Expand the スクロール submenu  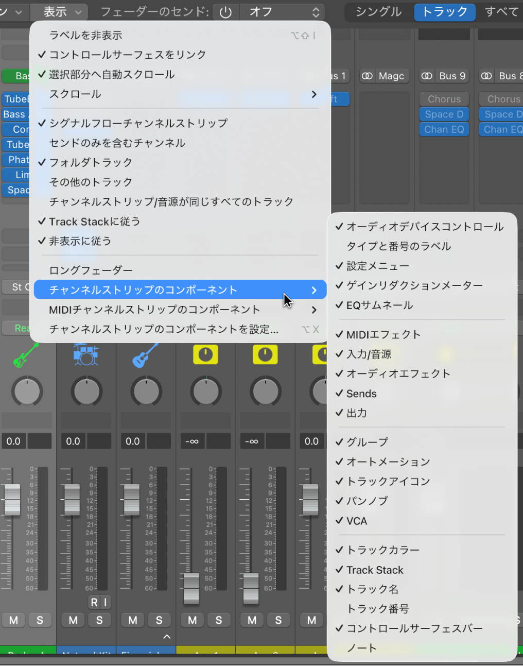[180, 94]
